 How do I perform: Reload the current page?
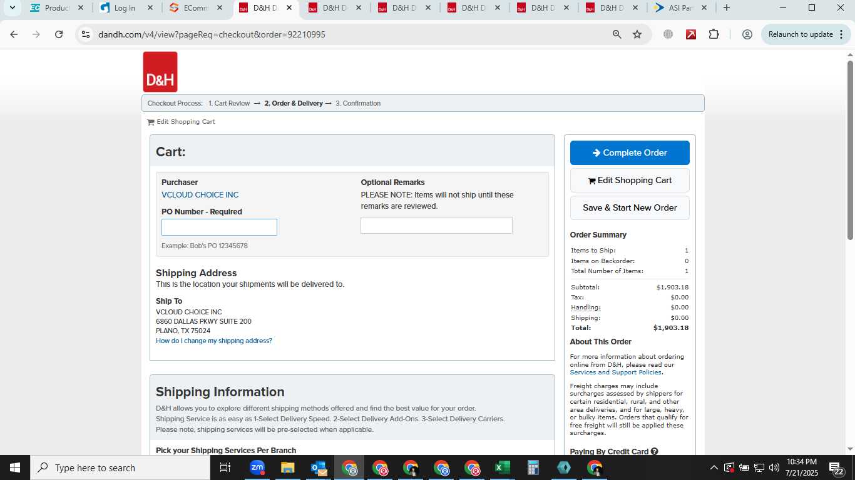pyautogui.click(x=59, y=34)
